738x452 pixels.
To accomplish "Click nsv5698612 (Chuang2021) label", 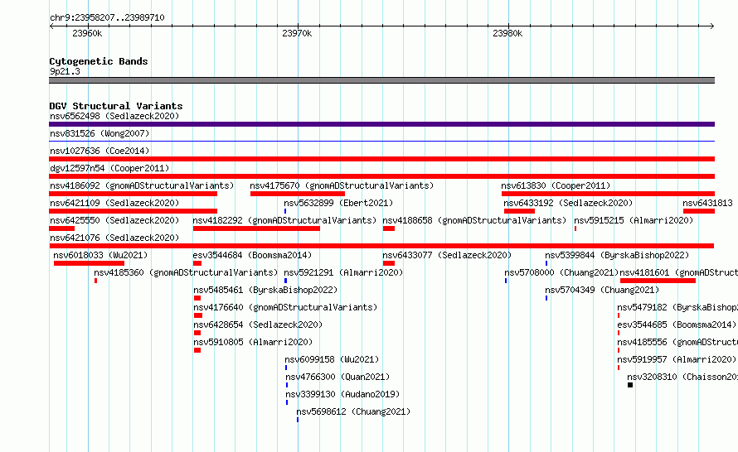I will click(353, 411).
